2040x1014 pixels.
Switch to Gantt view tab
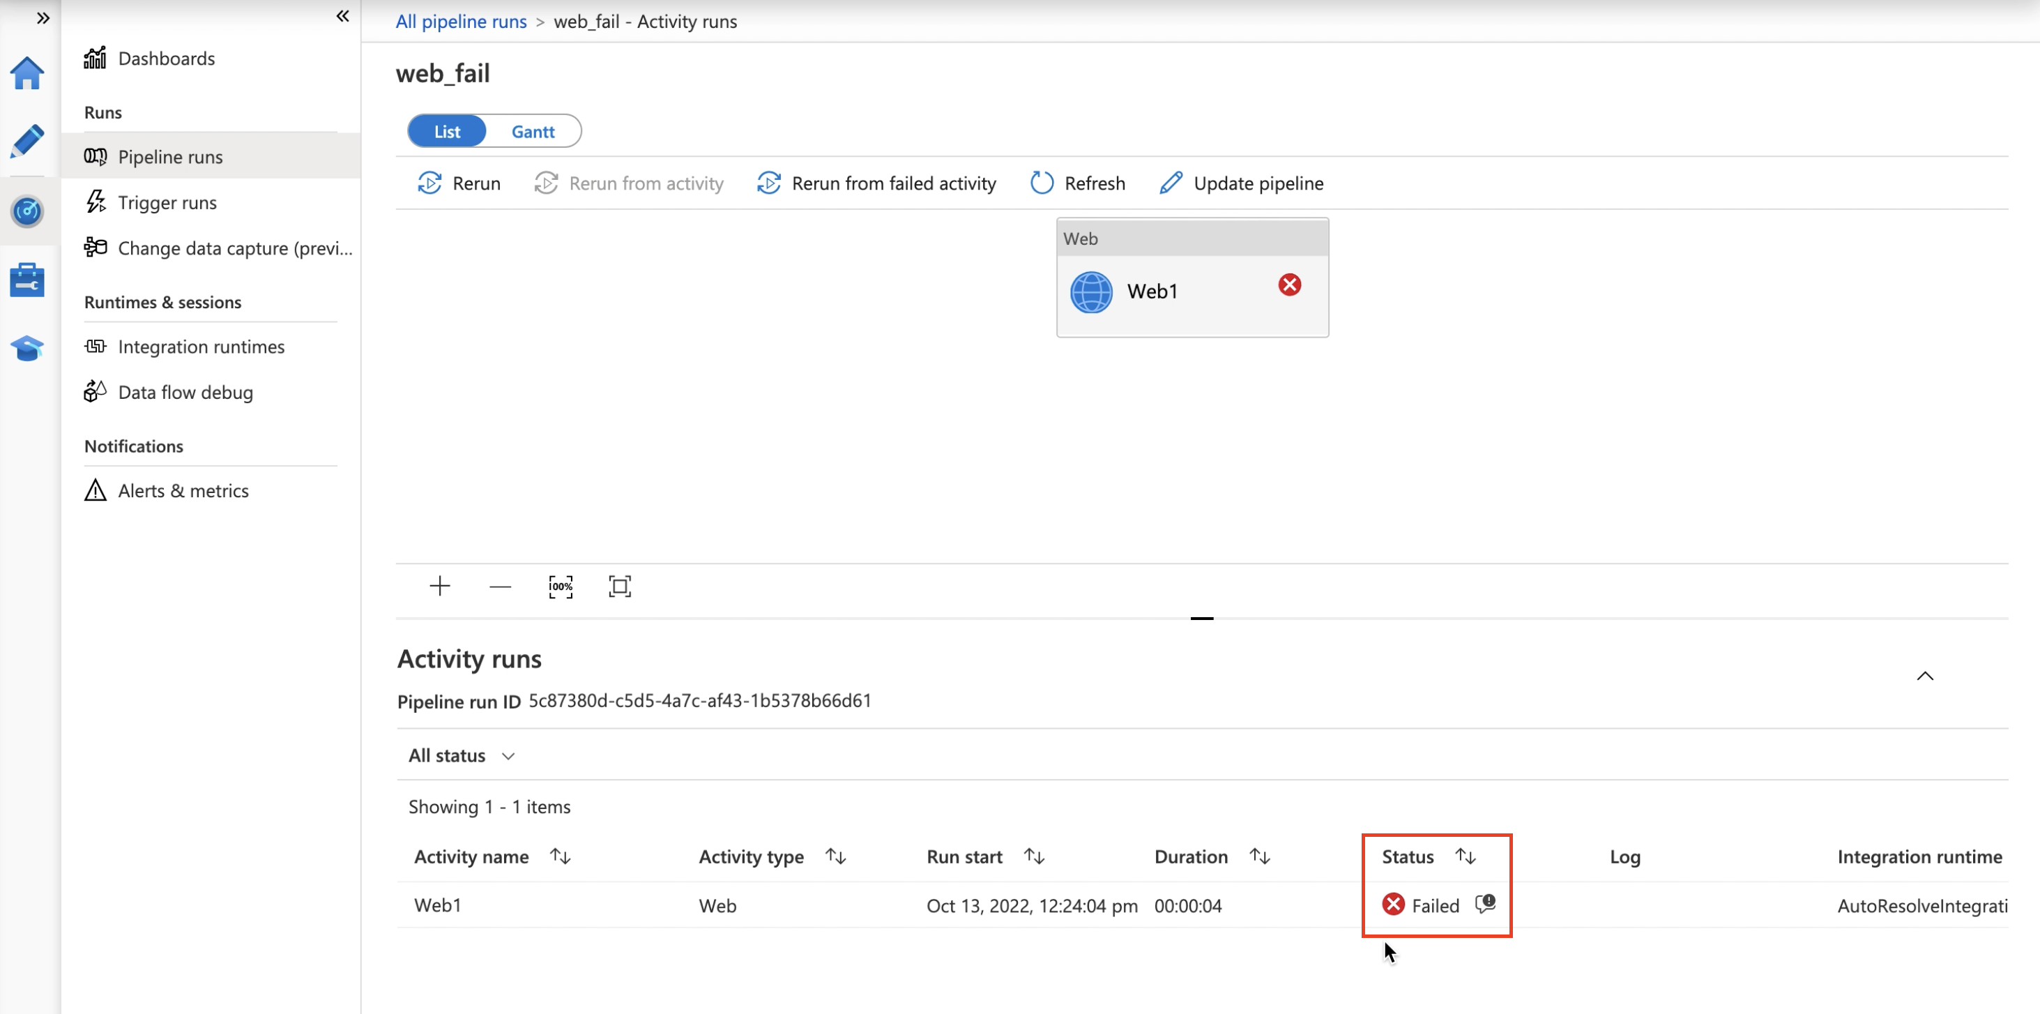click(x=532, y=130)
